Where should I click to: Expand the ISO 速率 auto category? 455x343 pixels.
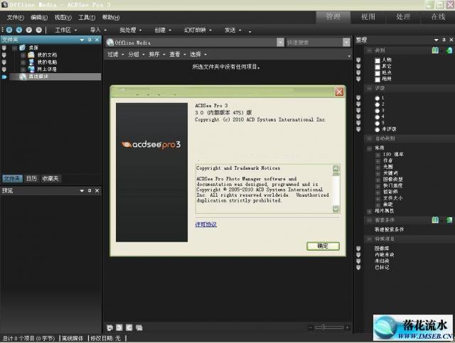(378, 155)
